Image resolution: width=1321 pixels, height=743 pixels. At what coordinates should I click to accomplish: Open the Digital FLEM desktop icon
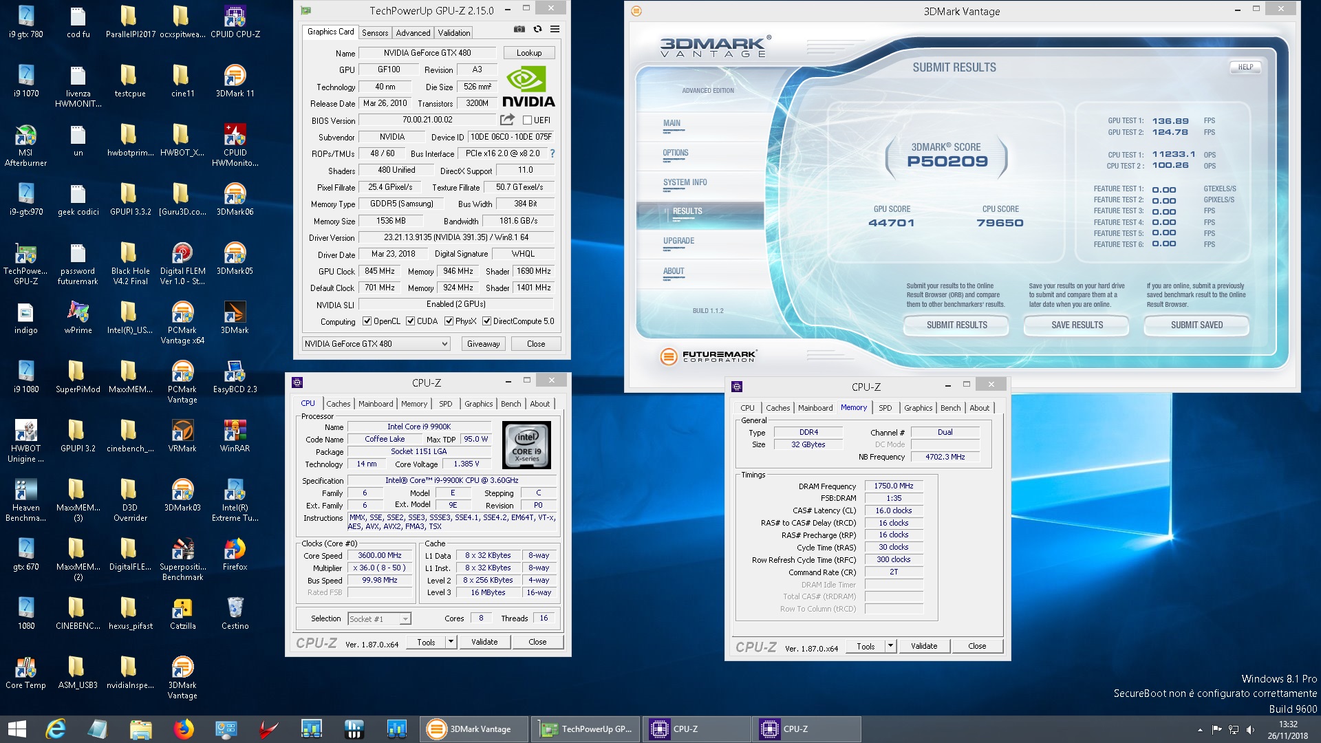tap(182, 263)
